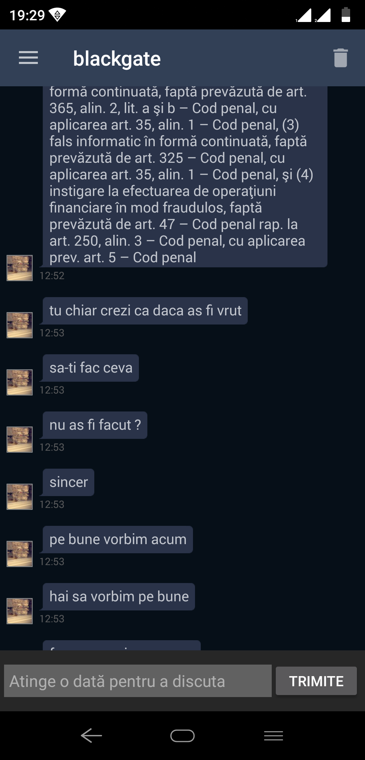This screenshot has width=365, height=760.
Task: Tap avatar next to 'sincer' message
Action: pyautogui.click(x=20, y=496)
